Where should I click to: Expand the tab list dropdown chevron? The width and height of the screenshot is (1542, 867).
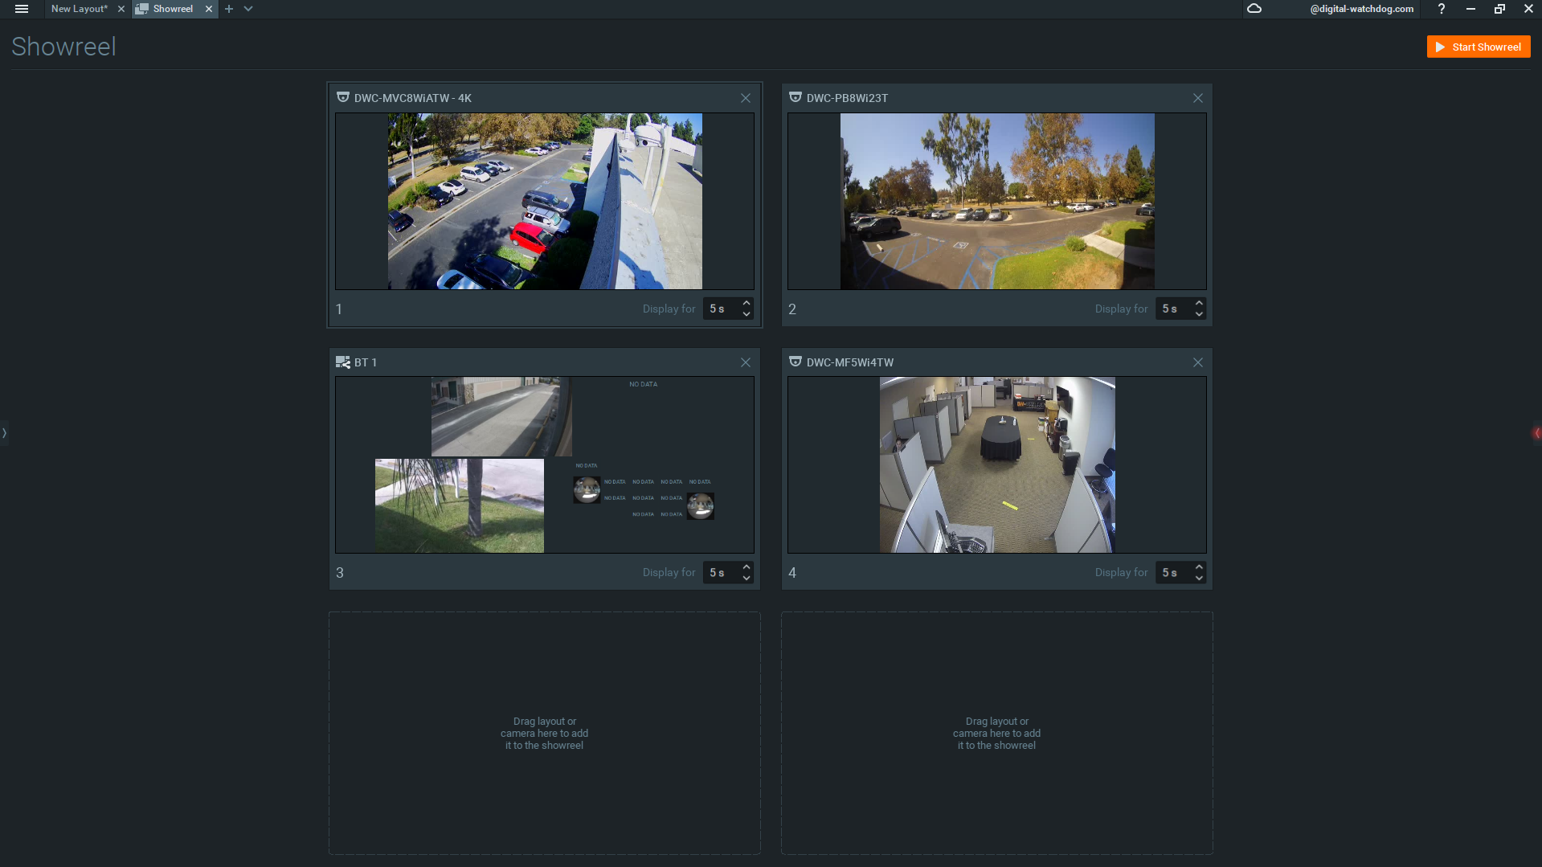[x=248, y=9]
